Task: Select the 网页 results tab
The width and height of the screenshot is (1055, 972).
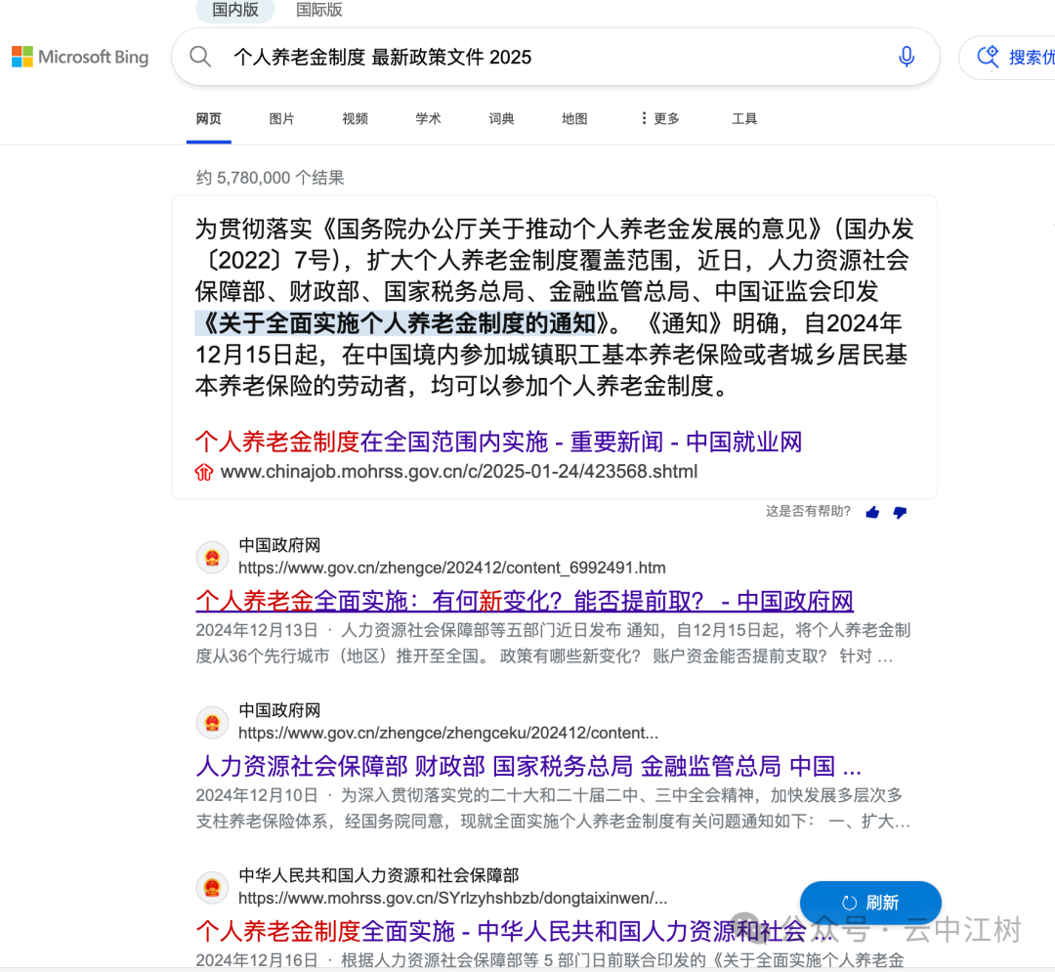Action: (x=209, y=119)
